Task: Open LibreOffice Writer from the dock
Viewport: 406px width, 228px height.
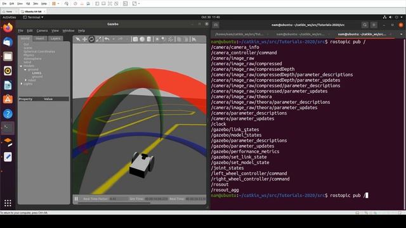Action: [x=8, y=85]
